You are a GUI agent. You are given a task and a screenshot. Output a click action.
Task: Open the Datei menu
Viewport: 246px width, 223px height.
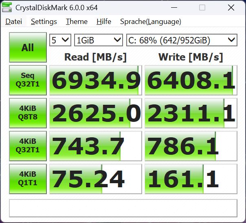14,22
